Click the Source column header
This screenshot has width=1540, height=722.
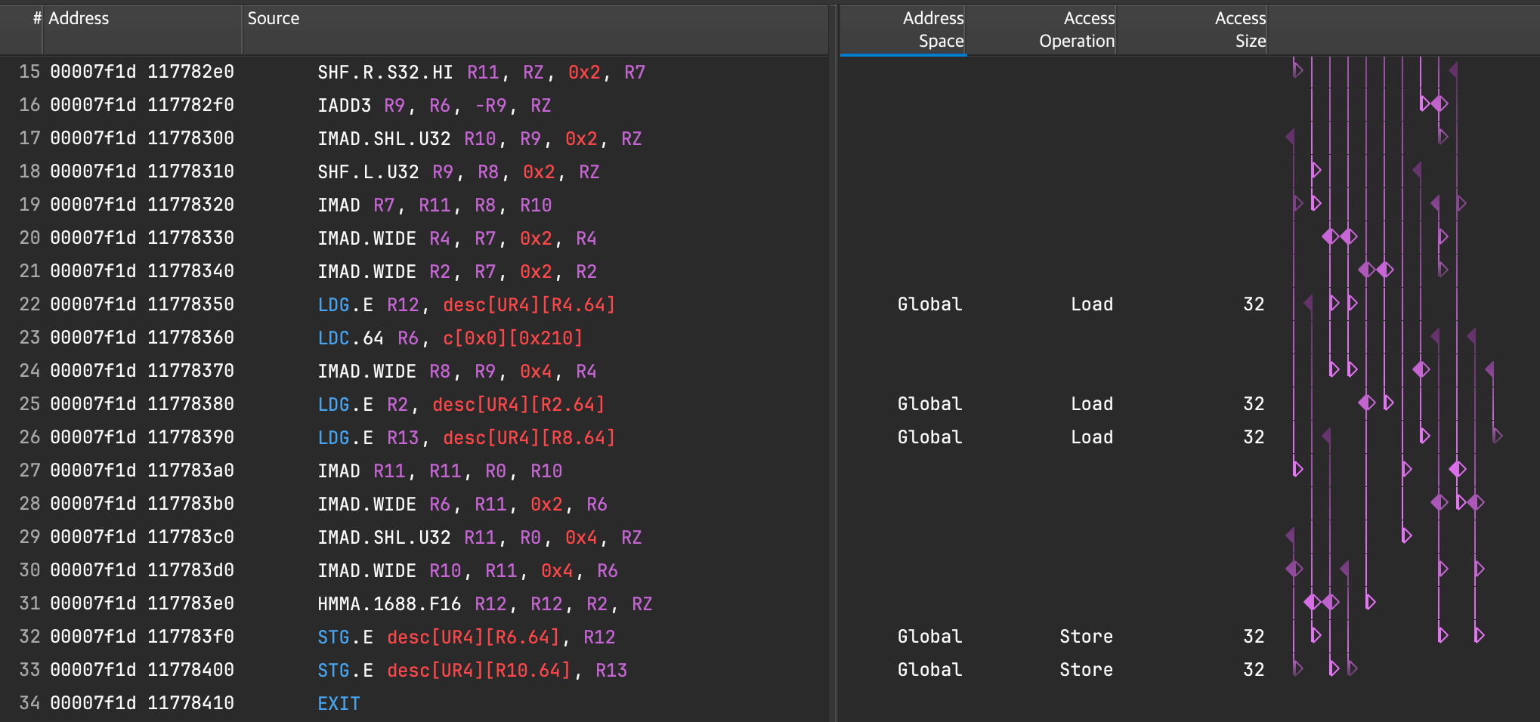[x=274, y=18]
